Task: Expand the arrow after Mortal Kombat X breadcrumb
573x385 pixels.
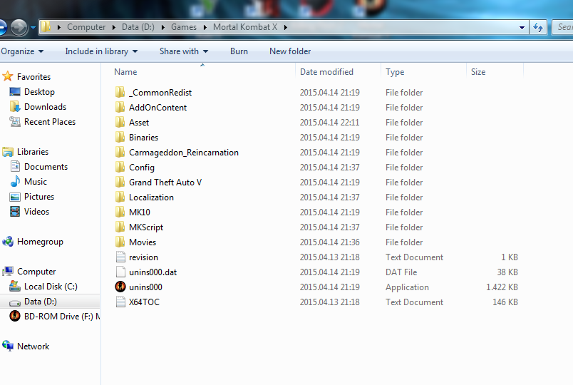Action: [x=285, y=27]
